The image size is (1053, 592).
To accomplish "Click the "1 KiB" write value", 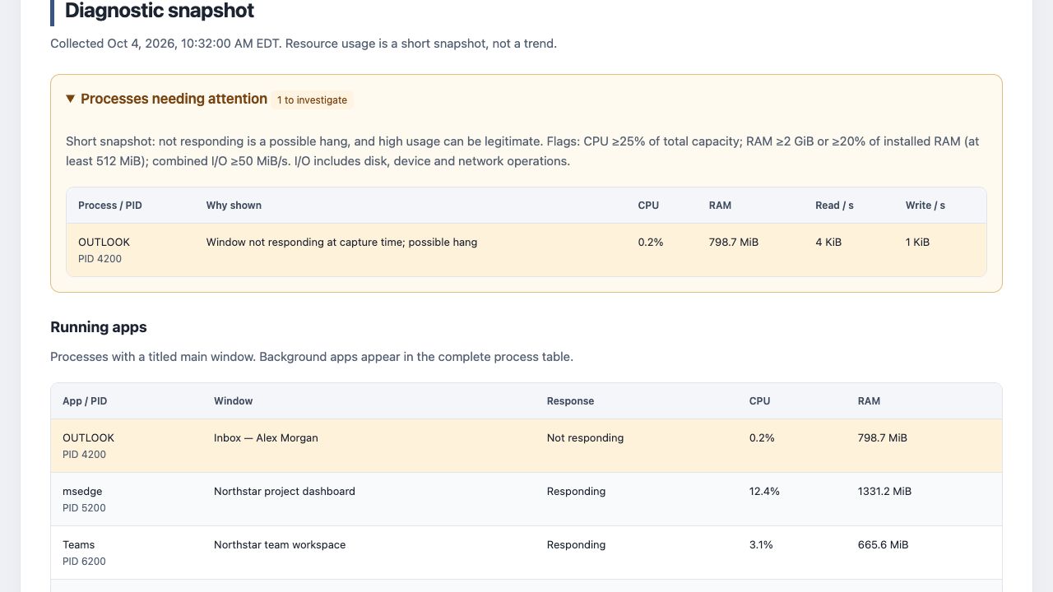I will [x=917, y=243].
